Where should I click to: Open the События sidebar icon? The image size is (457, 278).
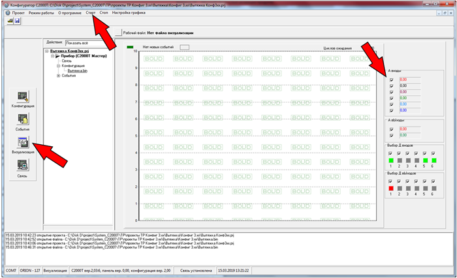click(x=23, y=119)
